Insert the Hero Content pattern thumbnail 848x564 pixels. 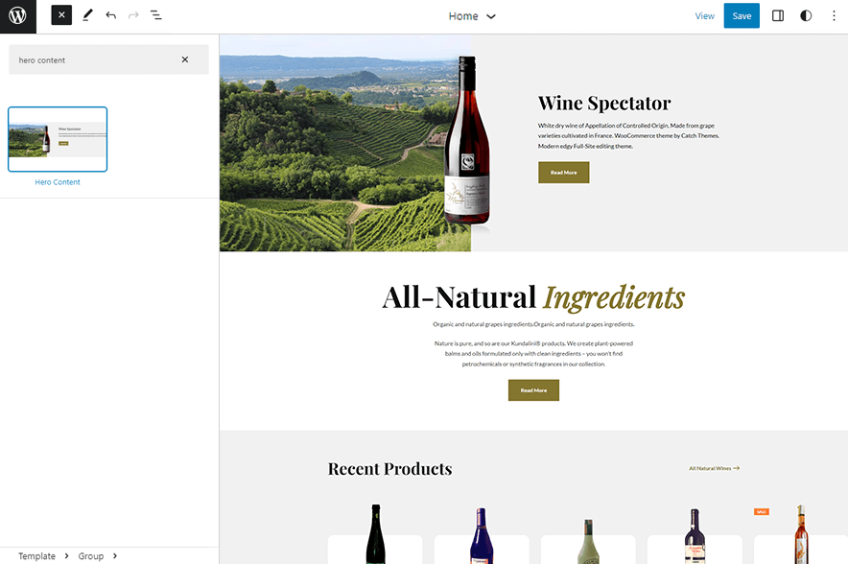click(58, 139)
